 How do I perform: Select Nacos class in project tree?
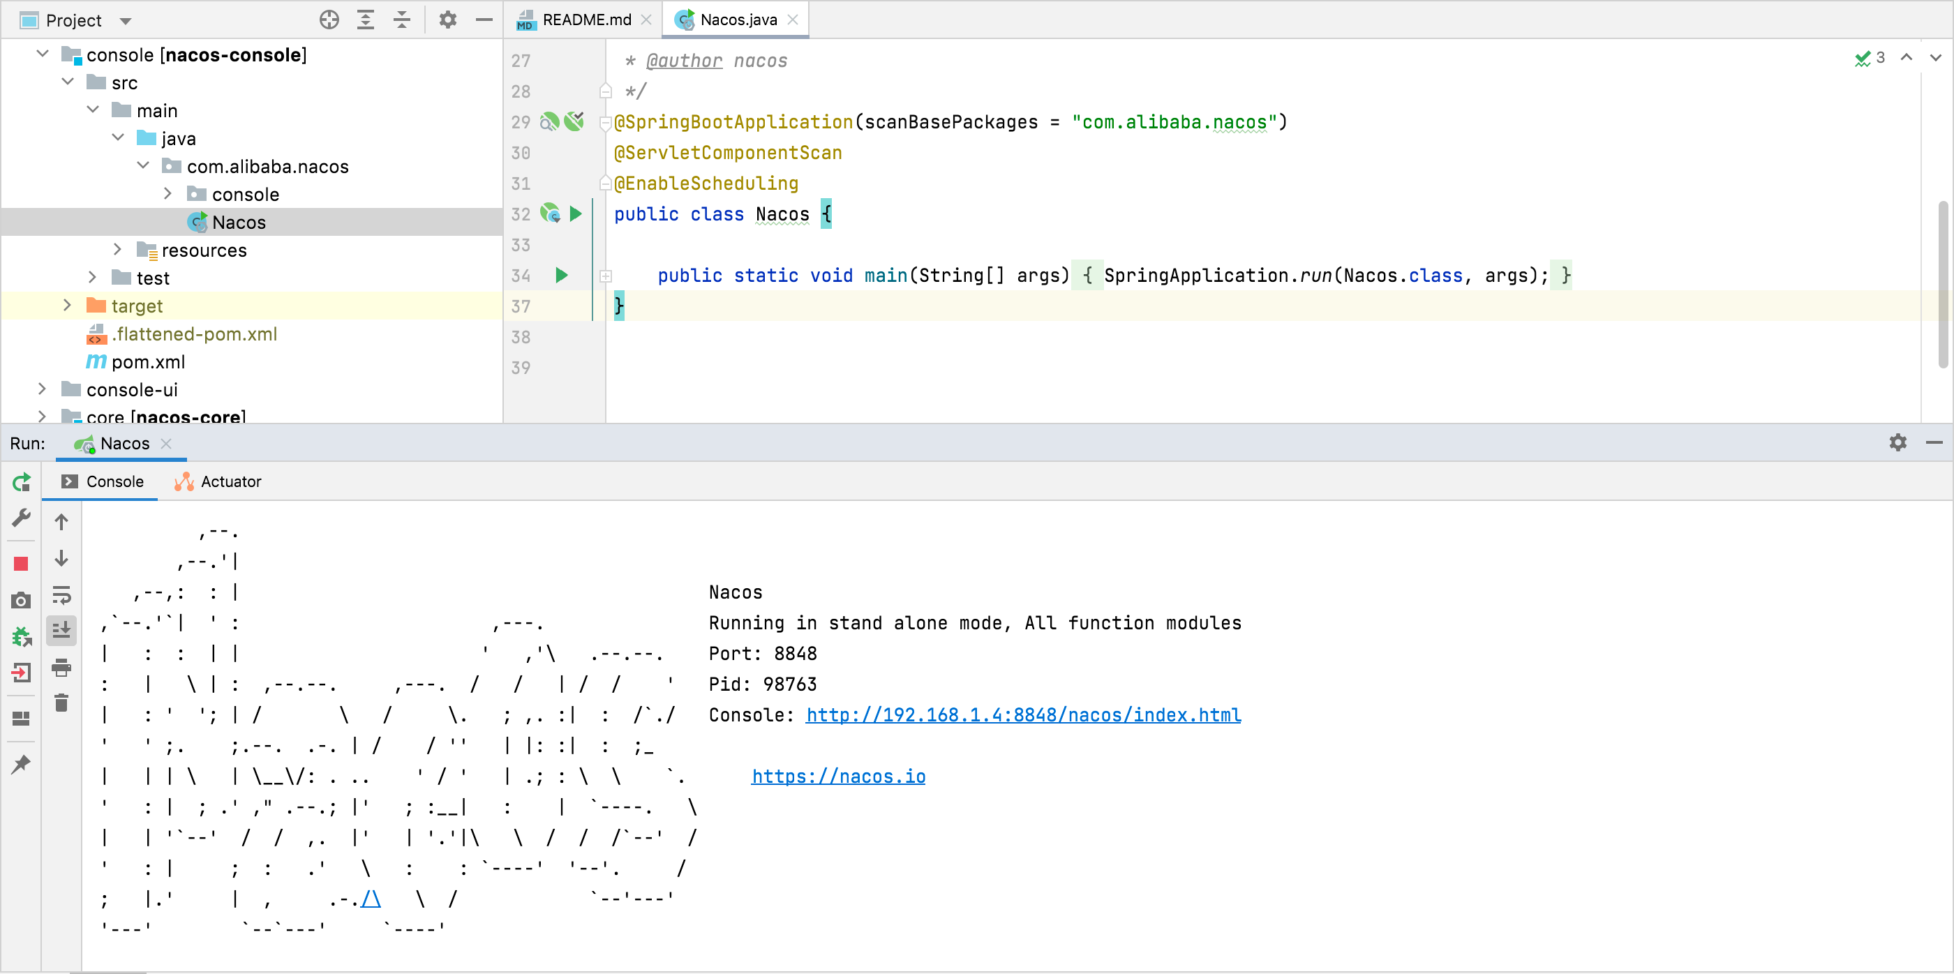[x=239, y=223]
